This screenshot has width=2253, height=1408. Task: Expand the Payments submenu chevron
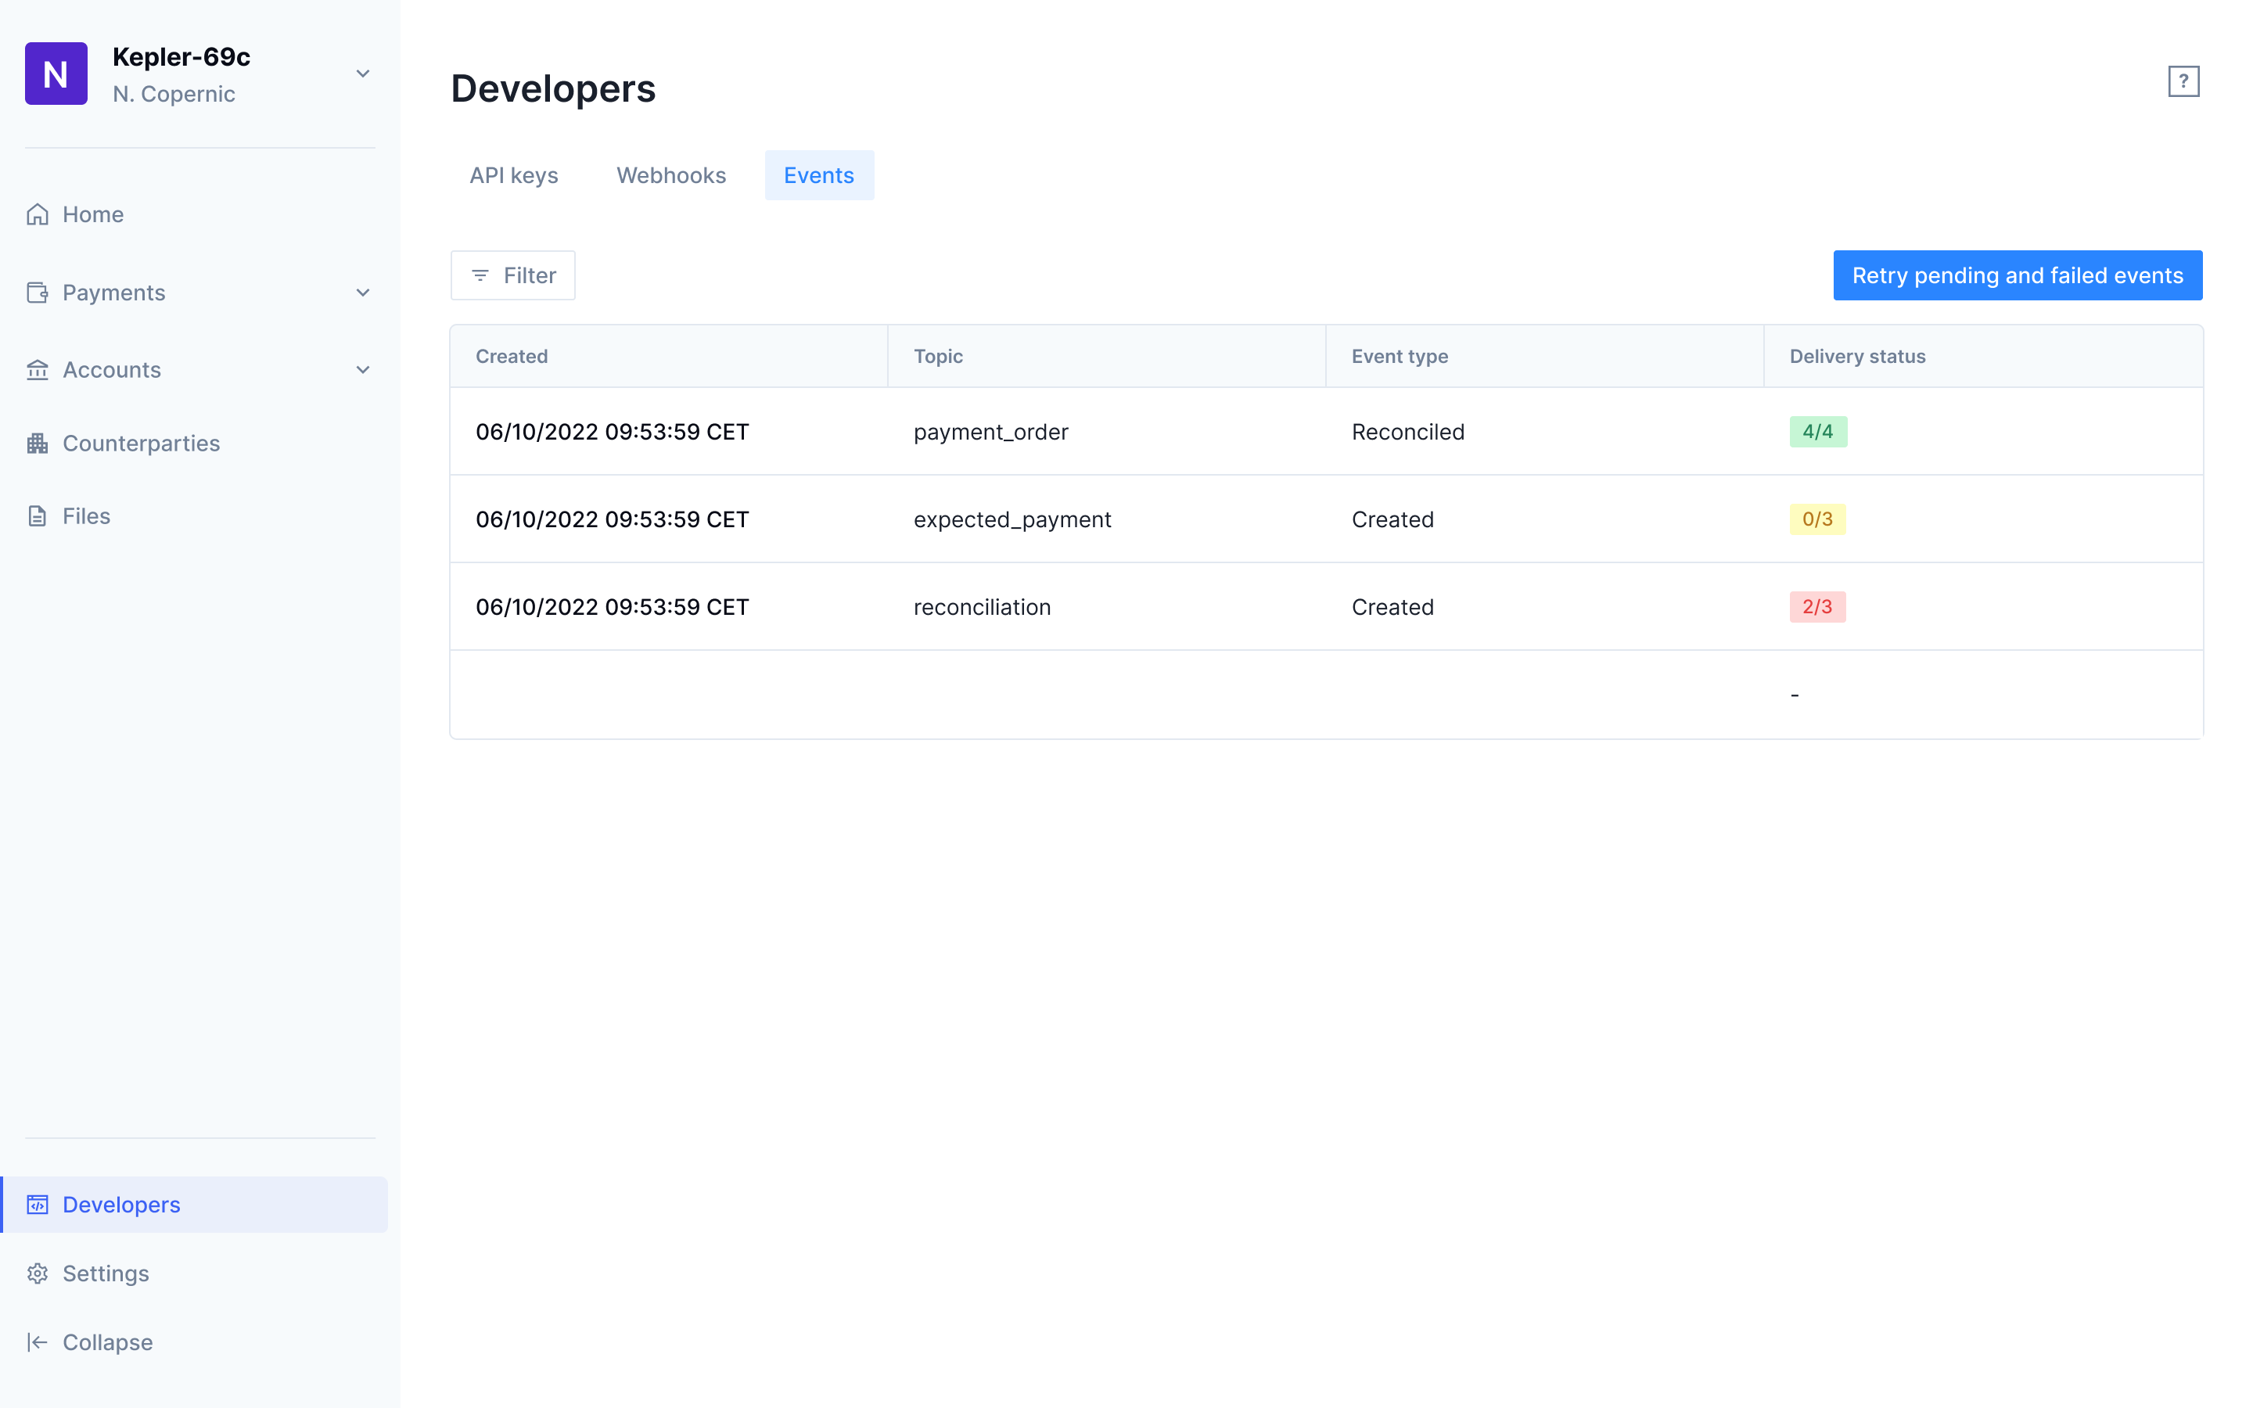363,293
